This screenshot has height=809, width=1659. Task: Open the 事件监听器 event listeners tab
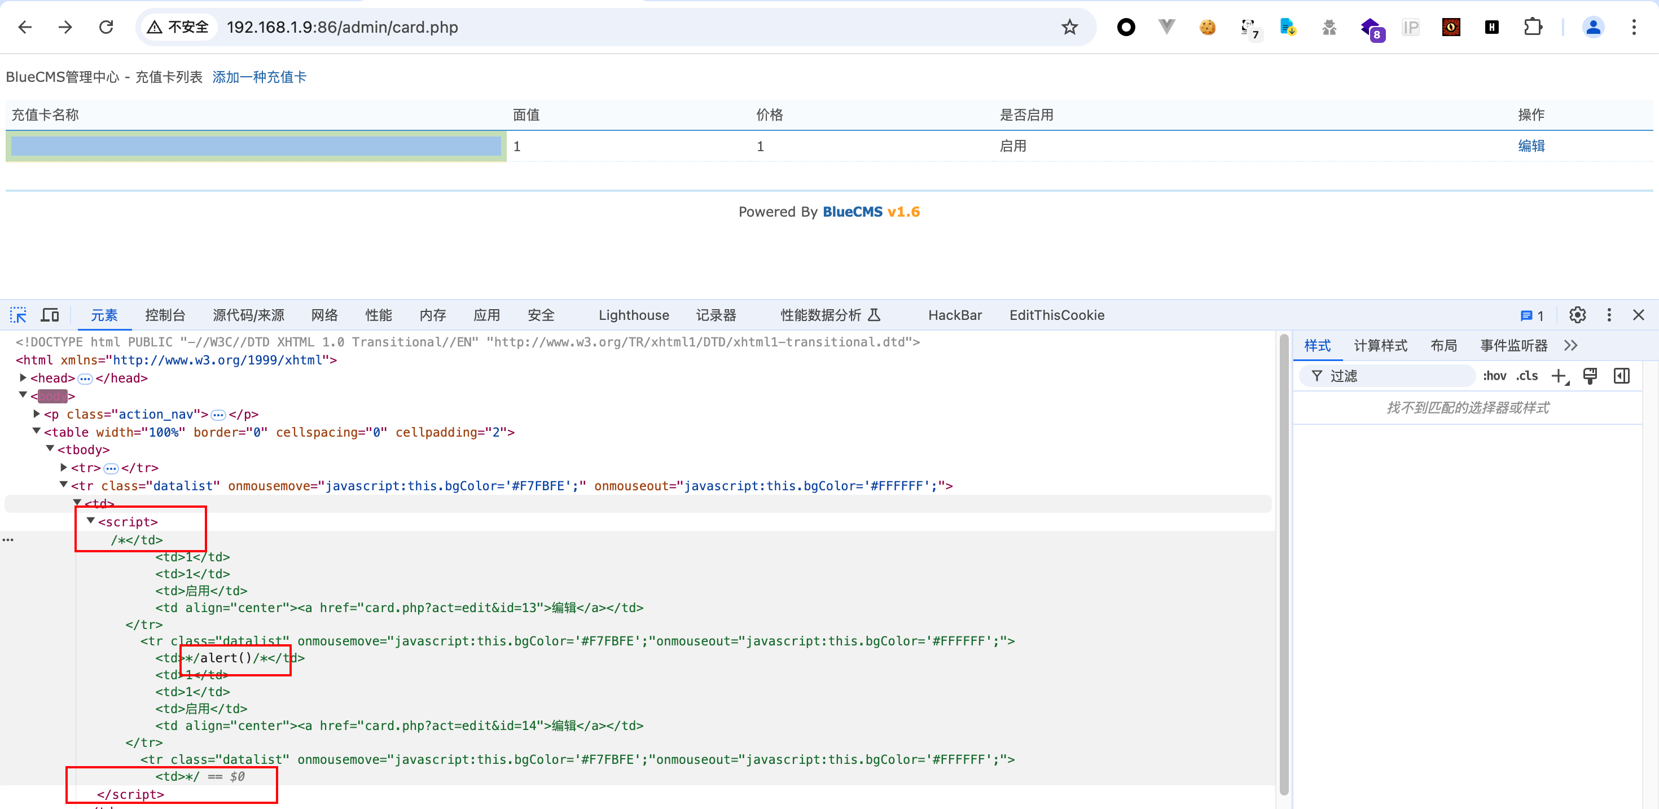1513,346
